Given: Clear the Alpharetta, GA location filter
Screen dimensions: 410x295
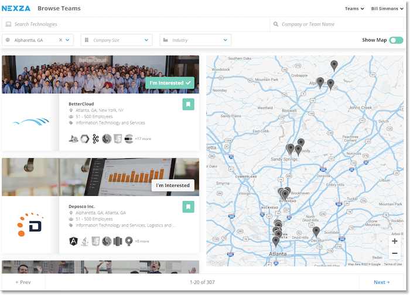Looking at the screenshot, I should coord(61,40).
